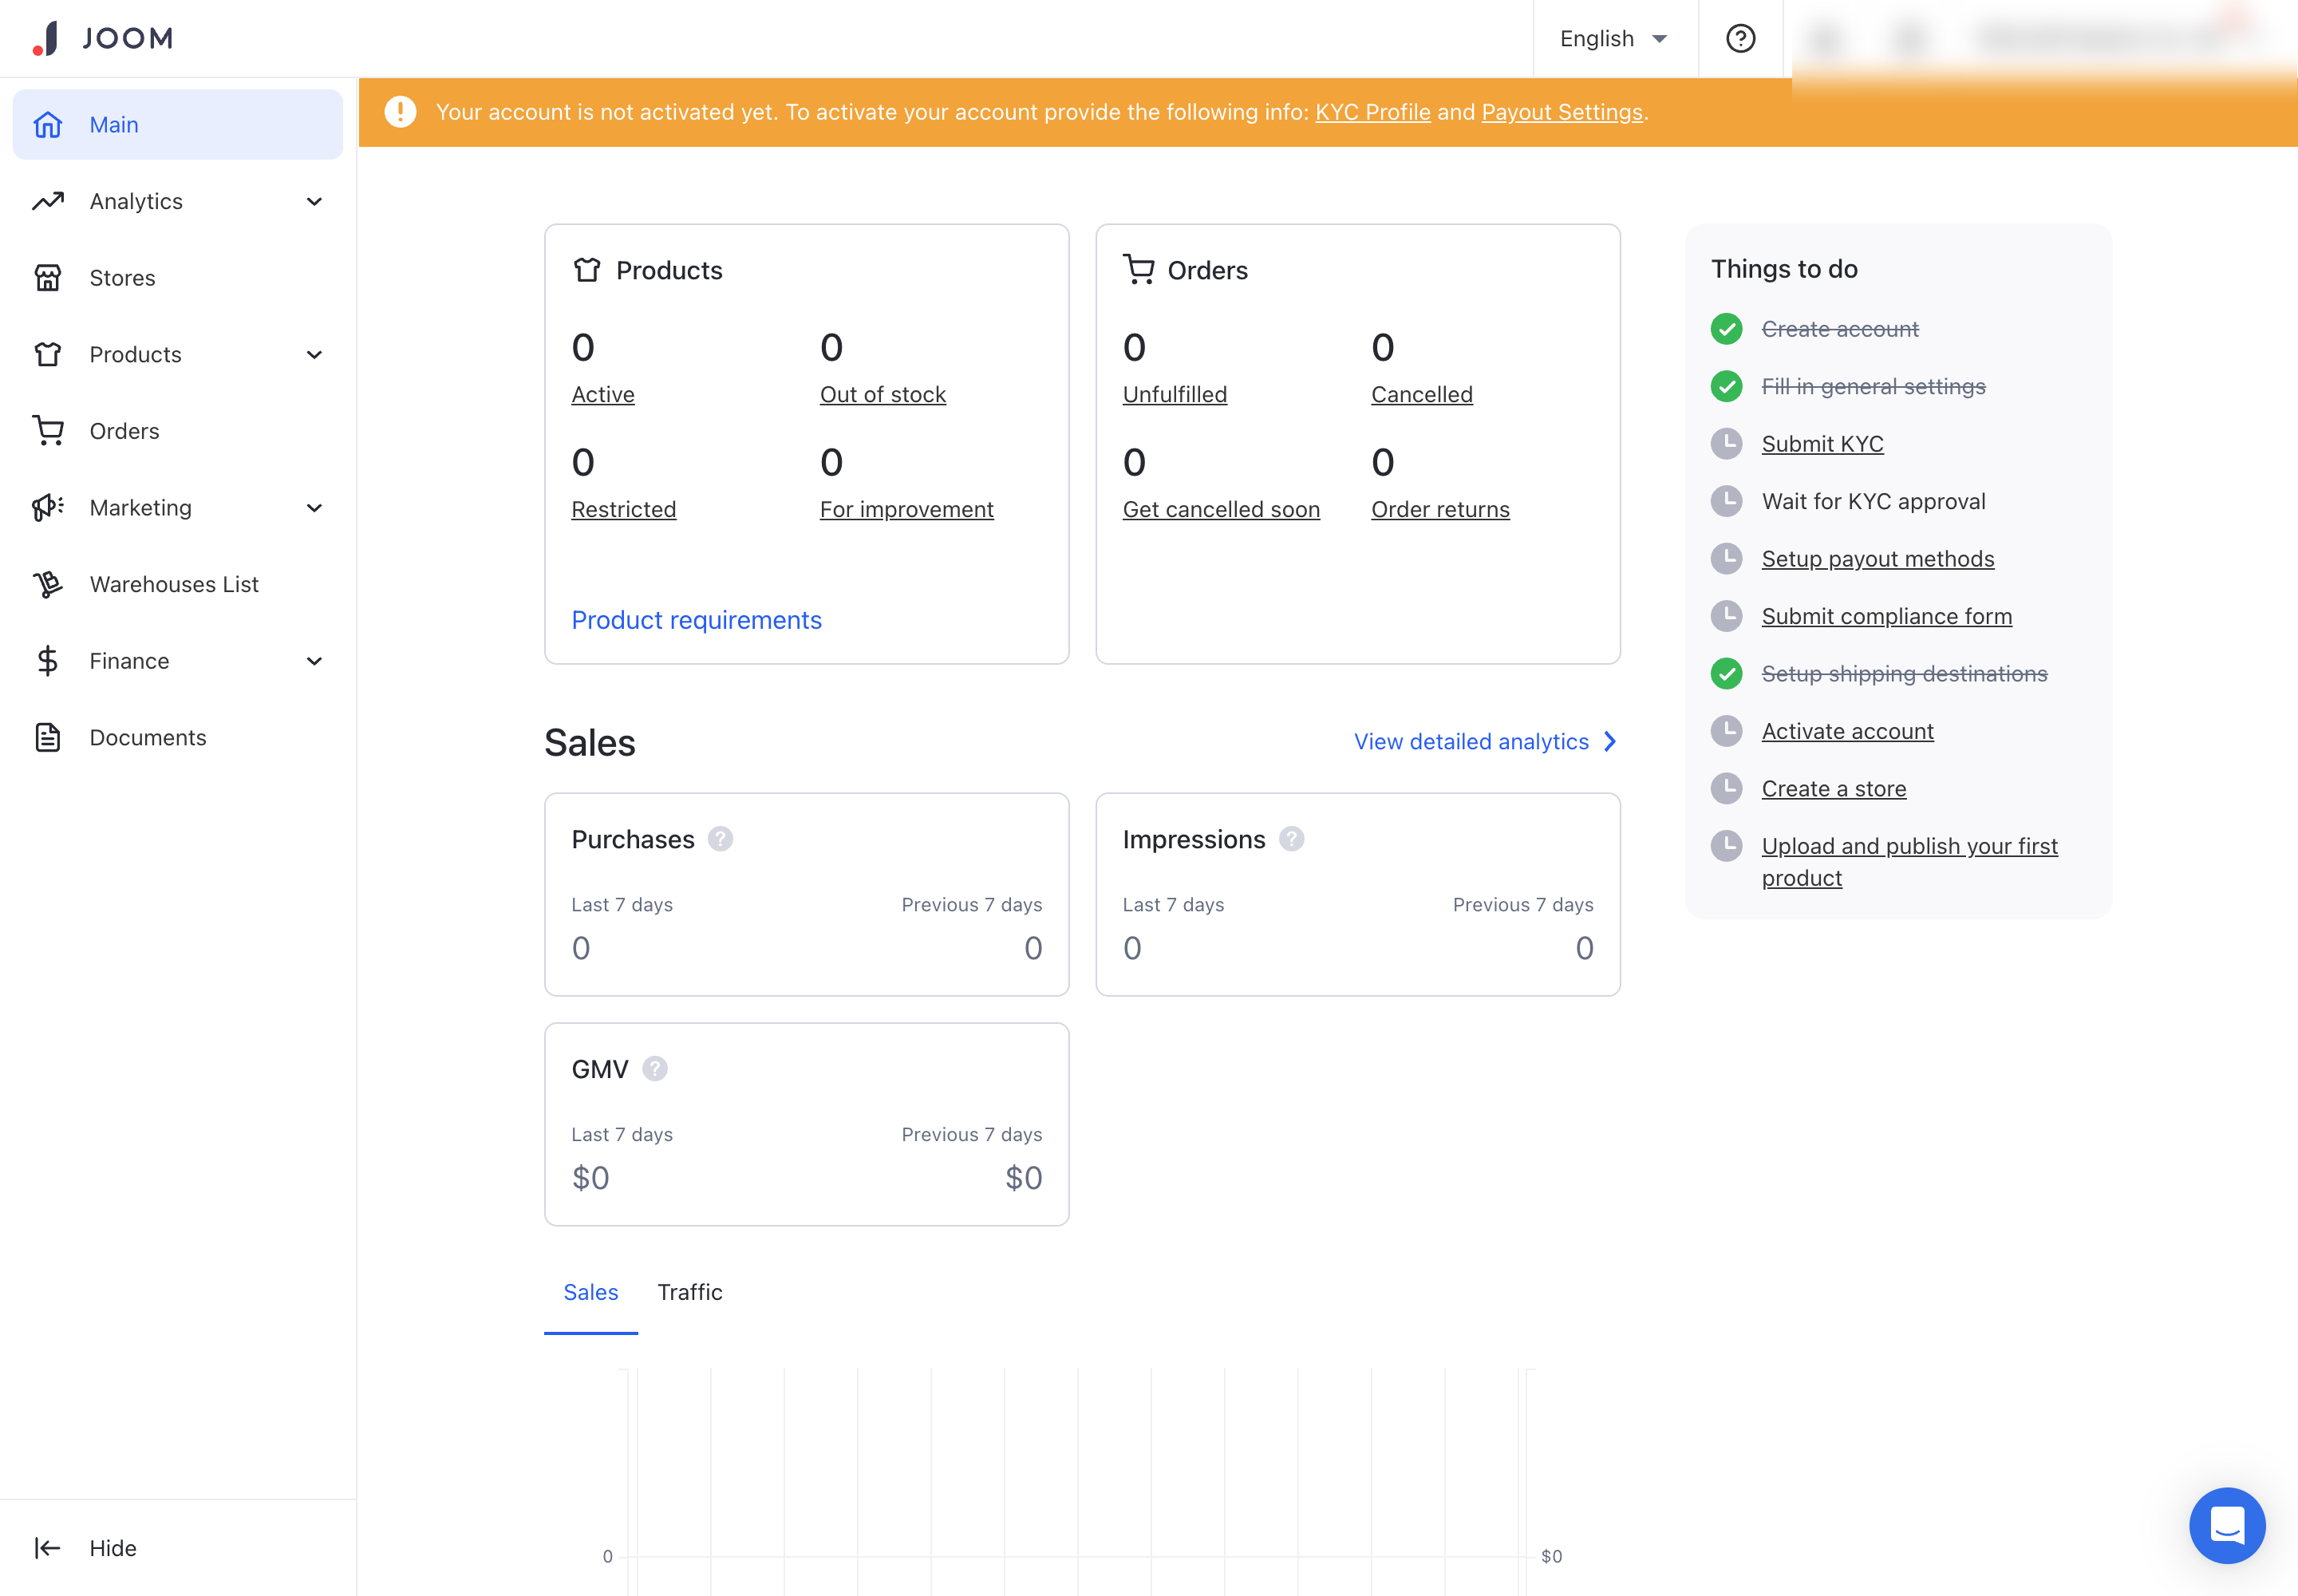Open Upload and publish your first product
The image size is (2298, 1596).
click(1909, 862)
